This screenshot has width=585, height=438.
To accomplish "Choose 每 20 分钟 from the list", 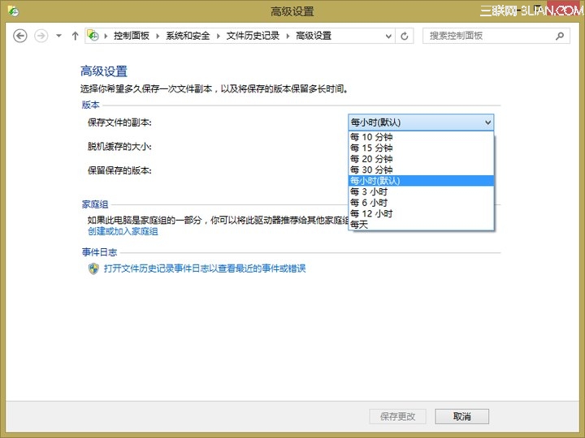I will point(421,159).
